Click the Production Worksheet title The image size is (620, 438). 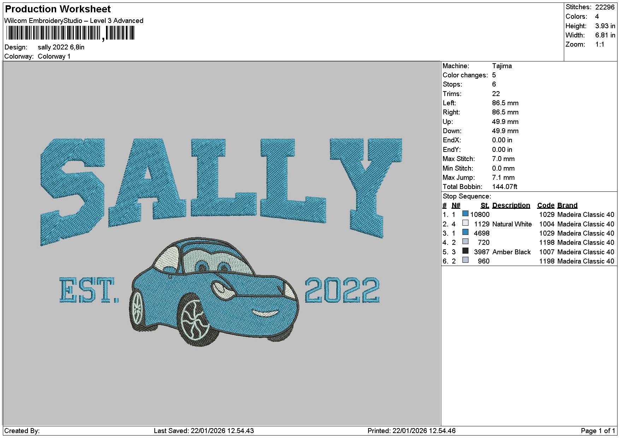click(58, 9)
